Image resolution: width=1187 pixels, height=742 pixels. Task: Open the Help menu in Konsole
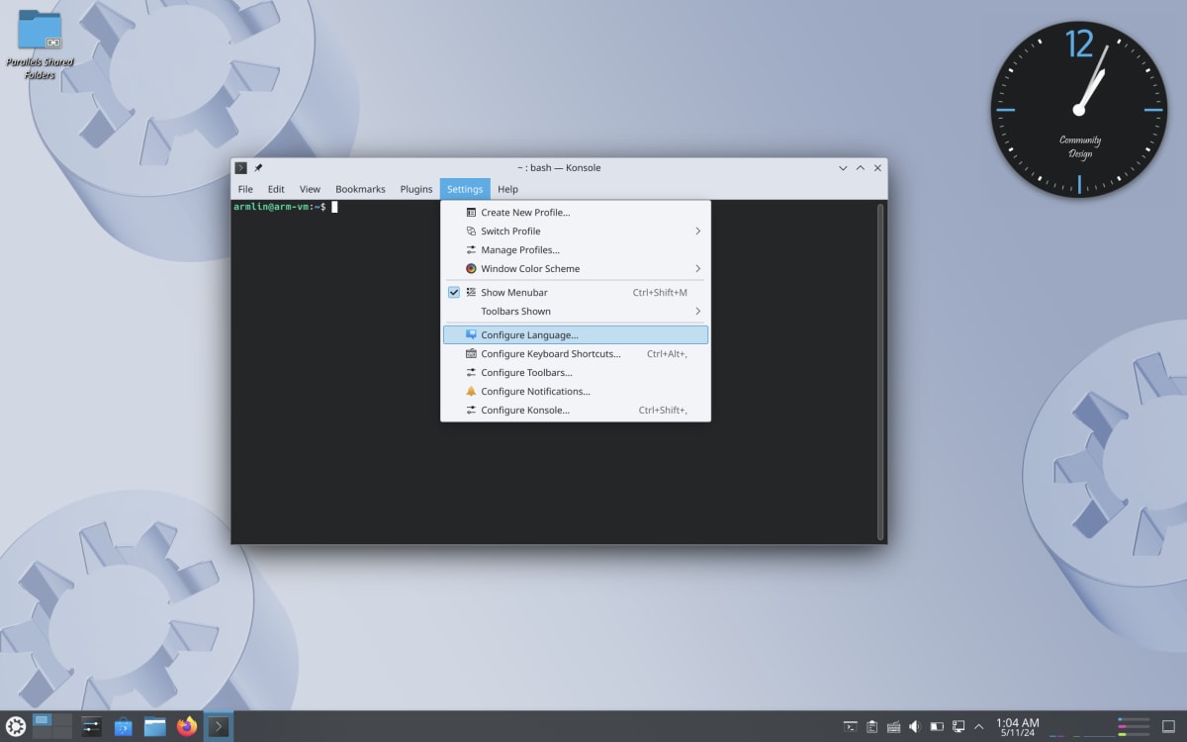pos(507,189)
